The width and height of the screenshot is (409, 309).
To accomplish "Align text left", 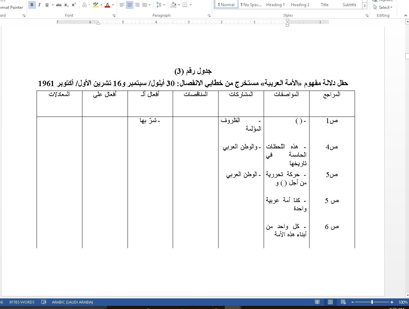I will pos(122,5).
